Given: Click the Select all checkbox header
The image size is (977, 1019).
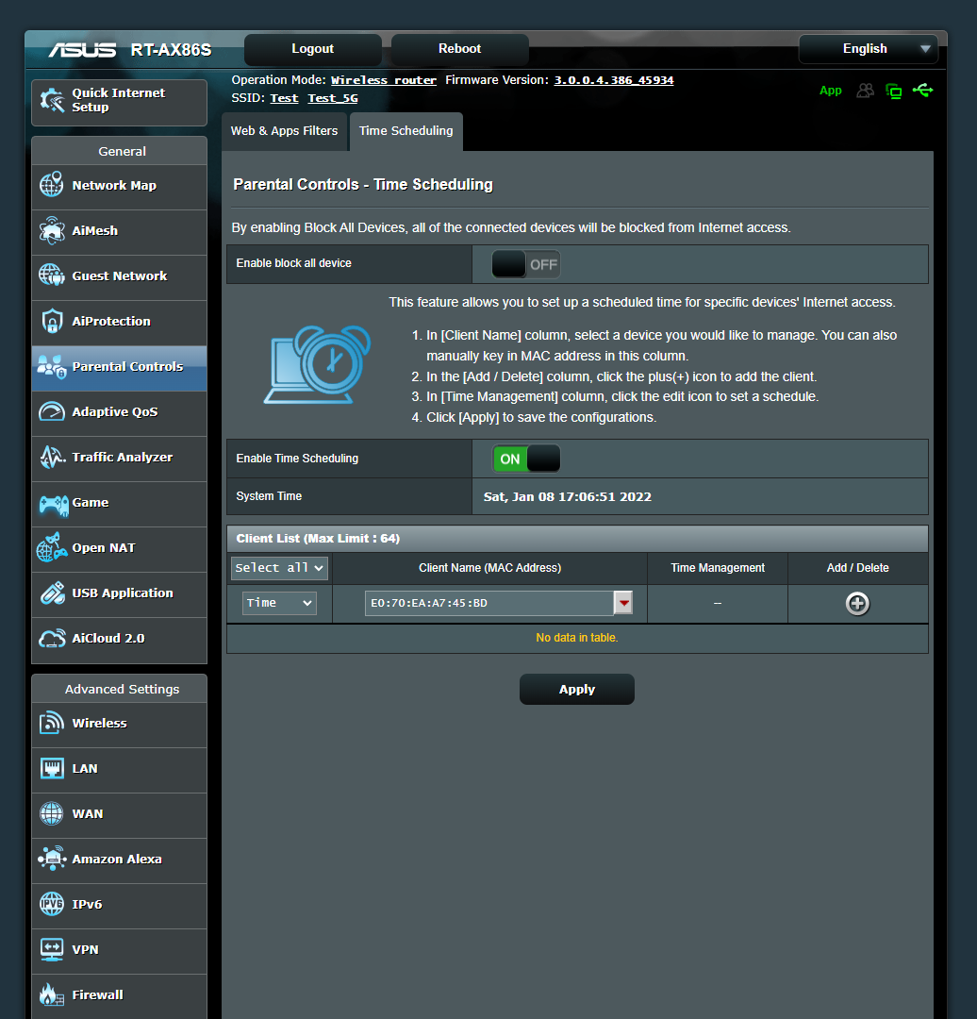Looking at the screenshot, I should point(278,568).
